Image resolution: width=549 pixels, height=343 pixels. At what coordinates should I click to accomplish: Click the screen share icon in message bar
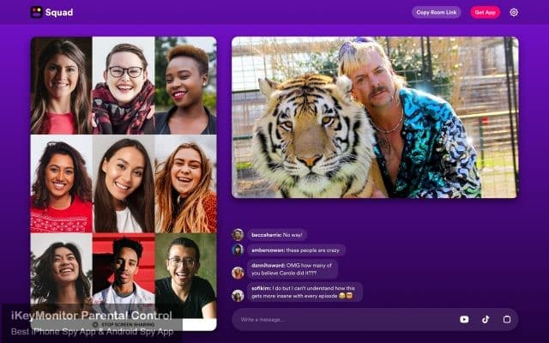pos(507,319)
